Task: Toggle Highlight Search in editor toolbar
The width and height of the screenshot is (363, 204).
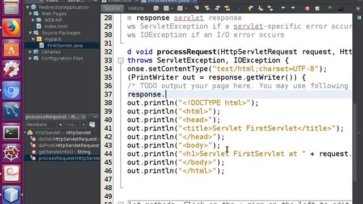Action: coord(227,8)
